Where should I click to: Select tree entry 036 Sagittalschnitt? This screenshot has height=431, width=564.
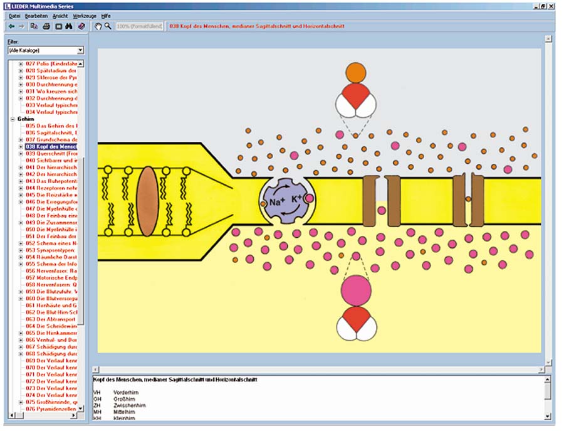pos(51,132)
